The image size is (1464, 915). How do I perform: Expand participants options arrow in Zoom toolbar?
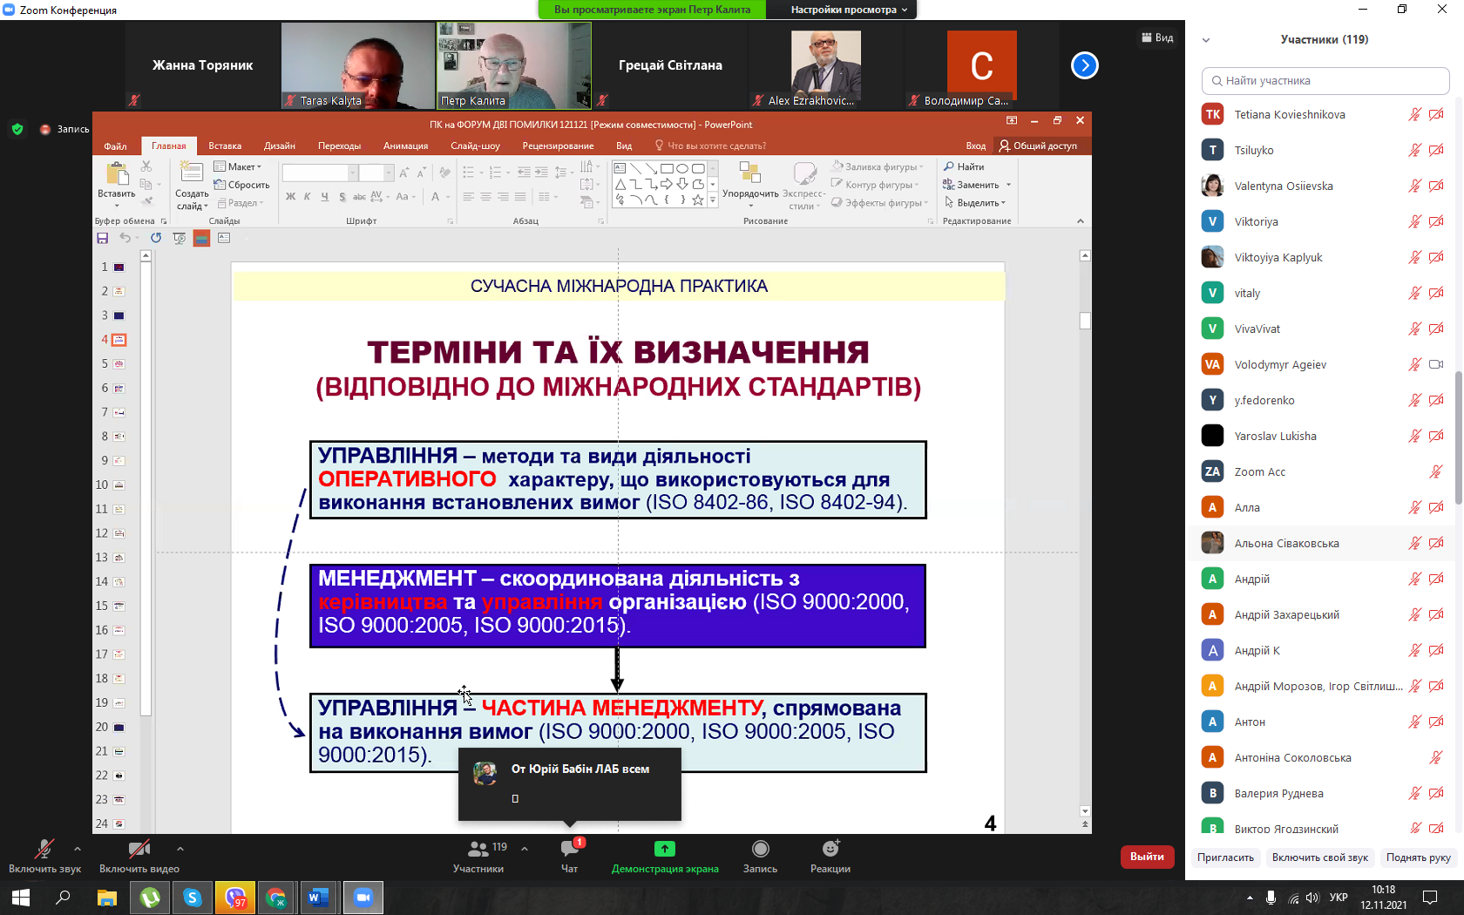[x=525, y=848]
